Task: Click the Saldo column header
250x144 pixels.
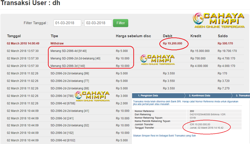Action: pos(223,36)
